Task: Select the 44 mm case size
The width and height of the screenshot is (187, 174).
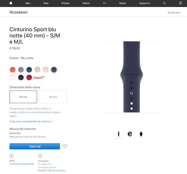Action: point(53,97)
